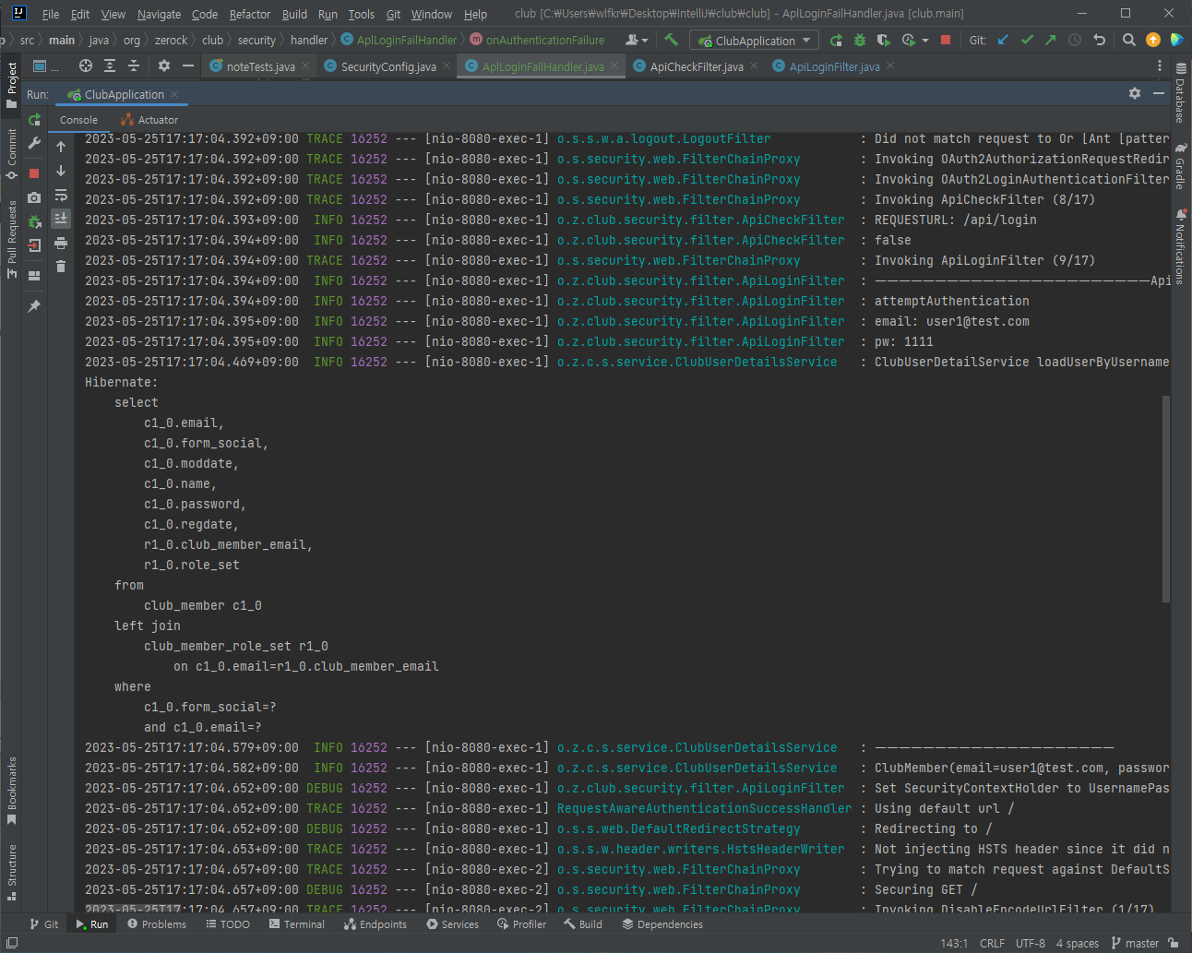This screenshot has height=953, width=1192.
Task: Clear console with the trash icon
Action: 61,267
